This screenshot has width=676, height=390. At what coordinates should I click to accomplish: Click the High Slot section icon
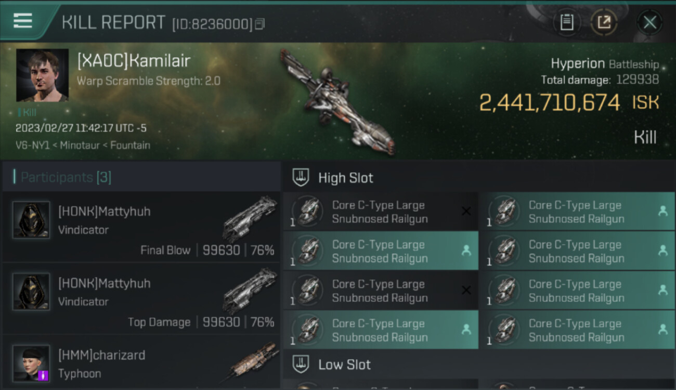coord(302,178)
